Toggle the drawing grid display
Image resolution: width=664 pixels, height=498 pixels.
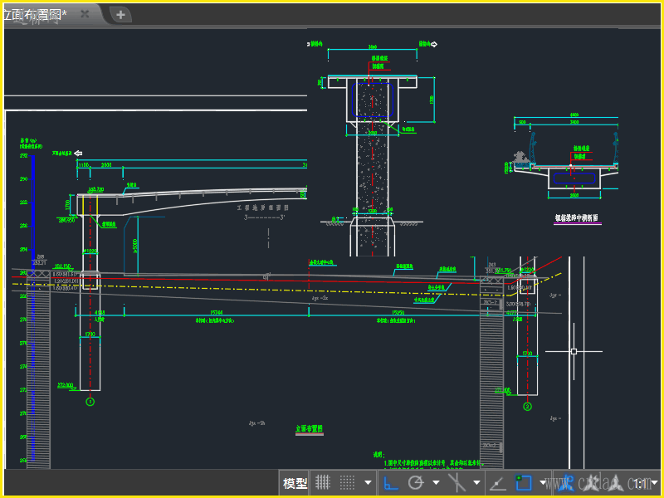(324, 482)
